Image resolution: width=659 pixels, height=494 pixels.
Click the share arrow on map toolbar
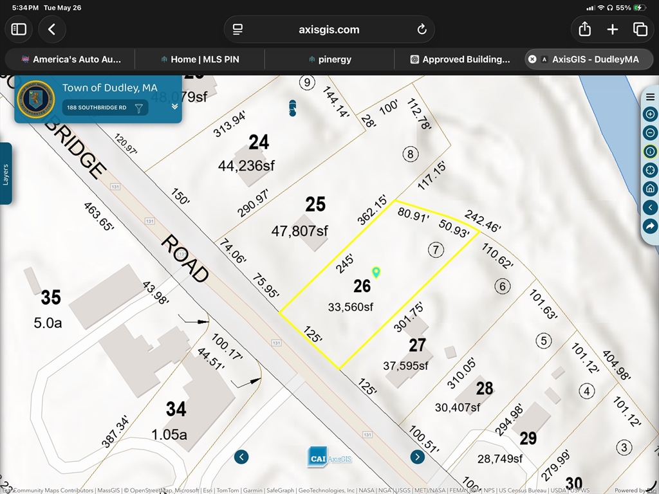click(650, 226)
